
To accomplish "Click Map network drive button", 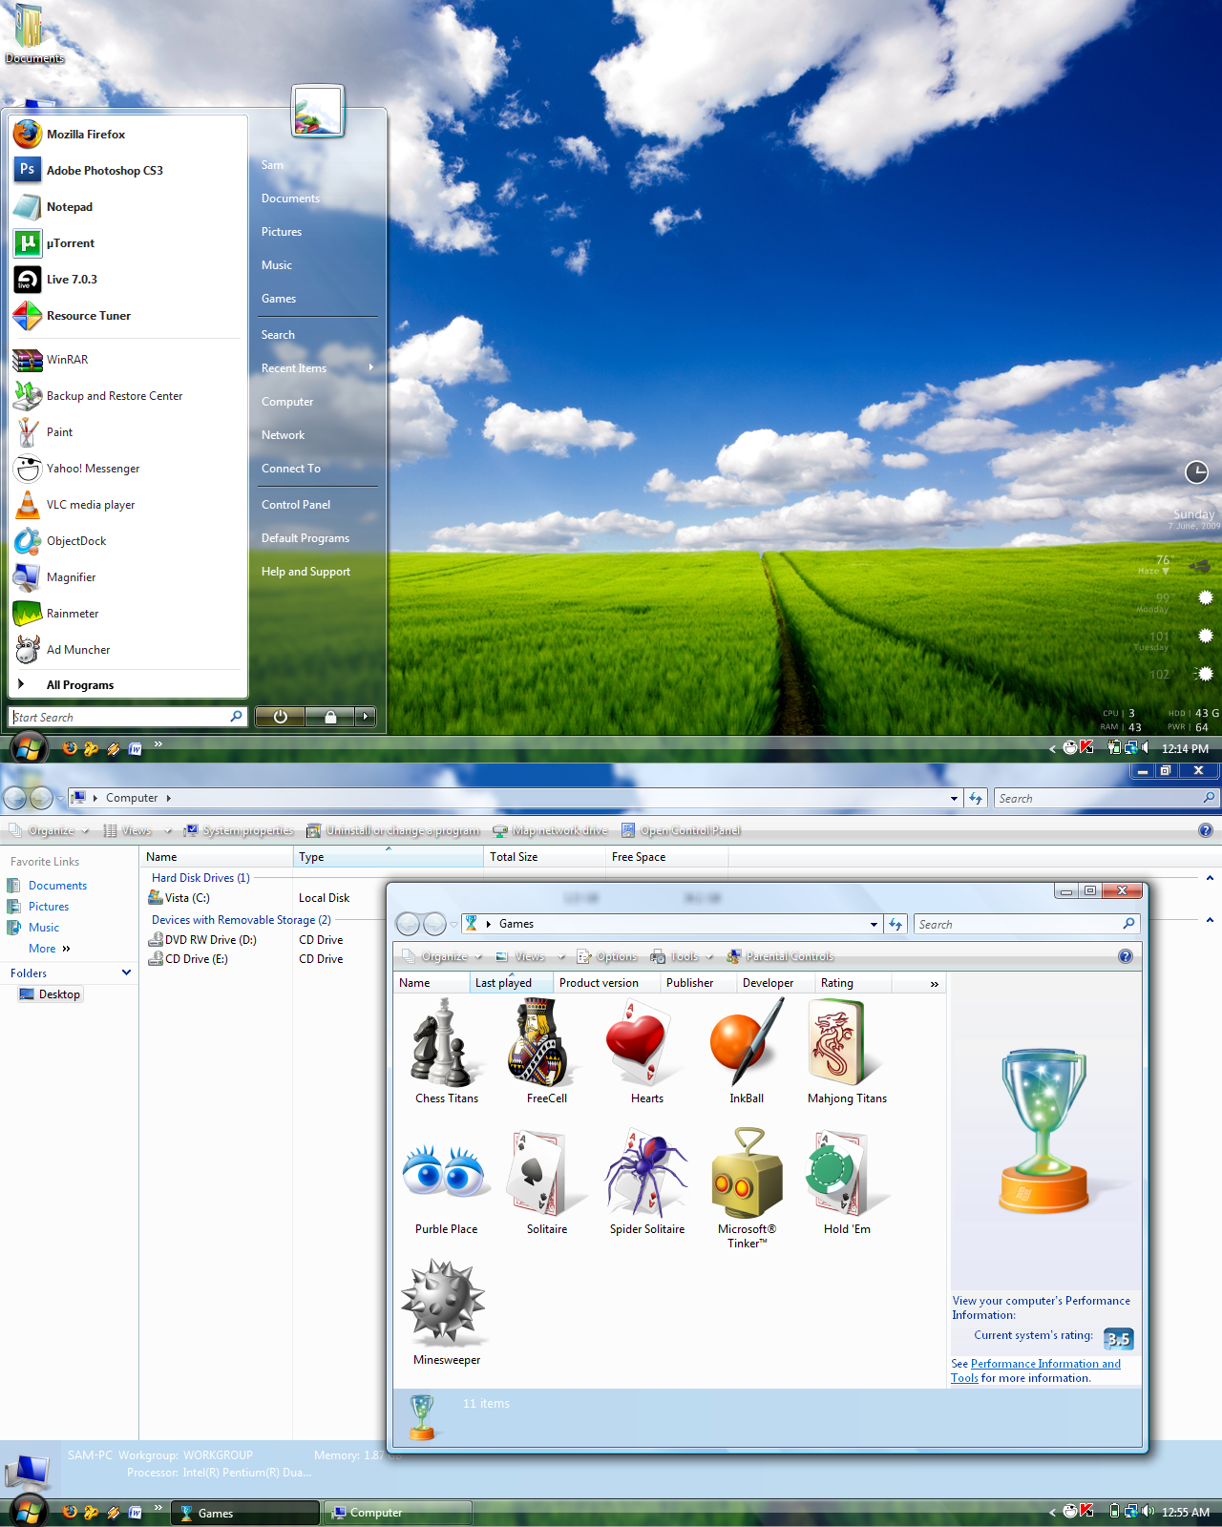I will point(551,830).
